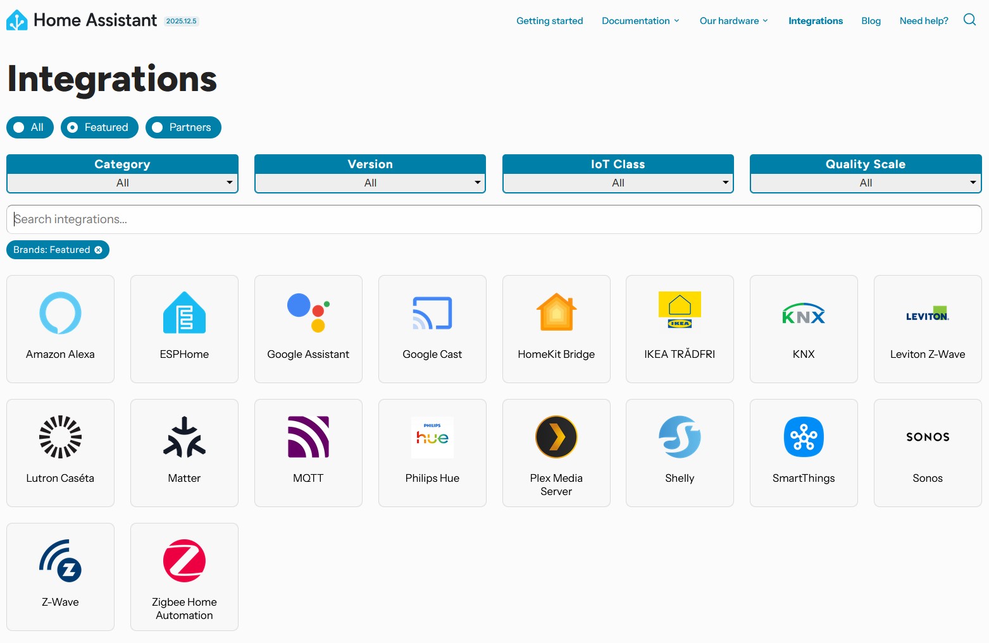Viewport: 989px width, 643px height.
Task: Remove the Brands: Featured filter chip
Action: coord(98,250)
